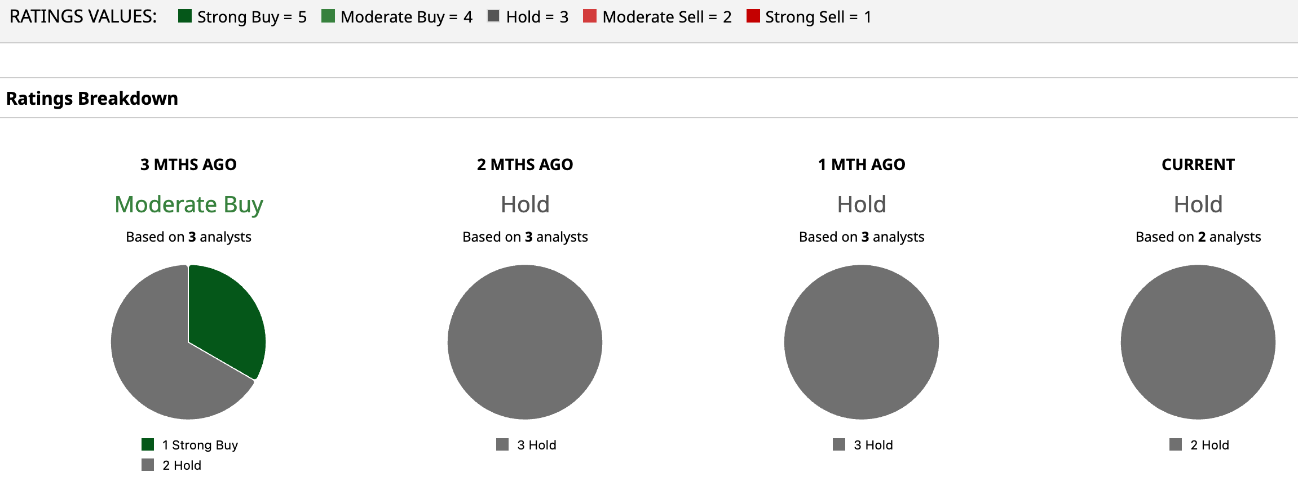Click the '3 Hold' swatch under 2 MTHS AGO
Viewport: 1298px width, 481px height.
[x=502, y=444]
